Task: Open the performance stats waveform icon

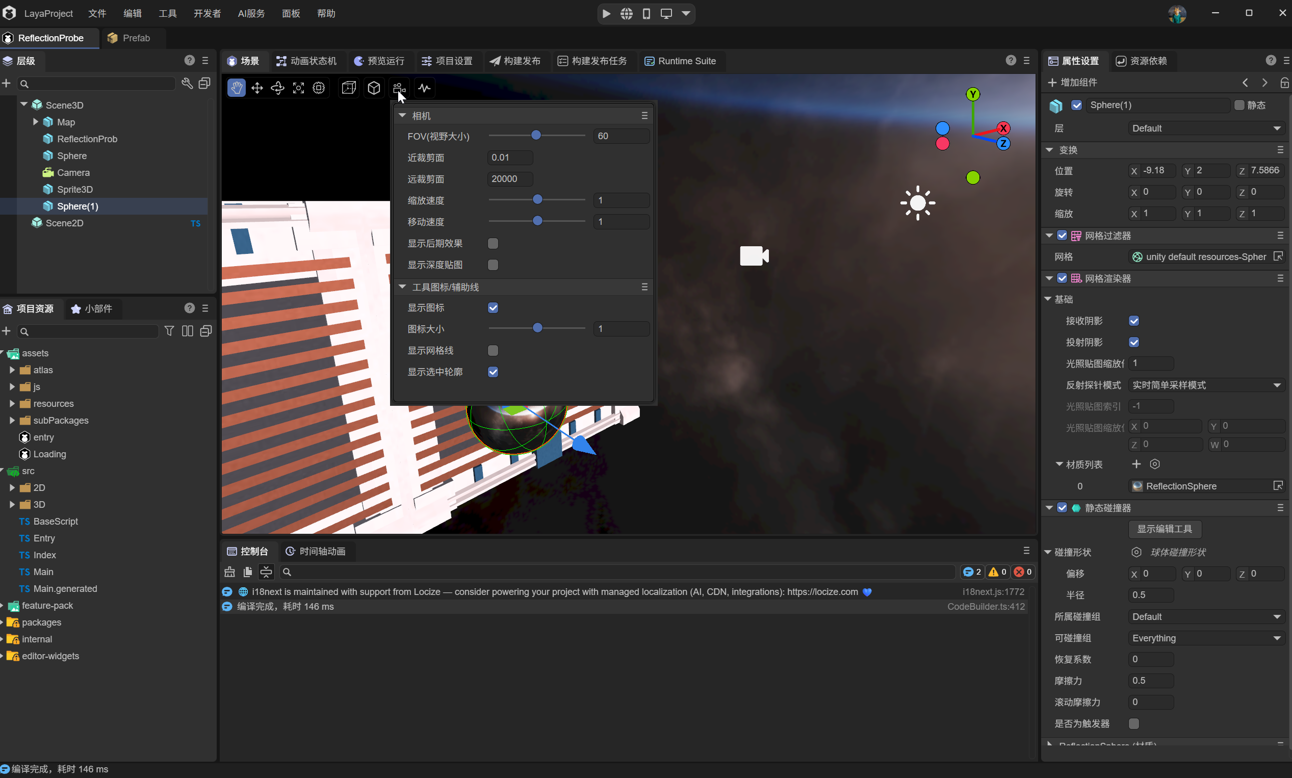Action: [425, 88]
